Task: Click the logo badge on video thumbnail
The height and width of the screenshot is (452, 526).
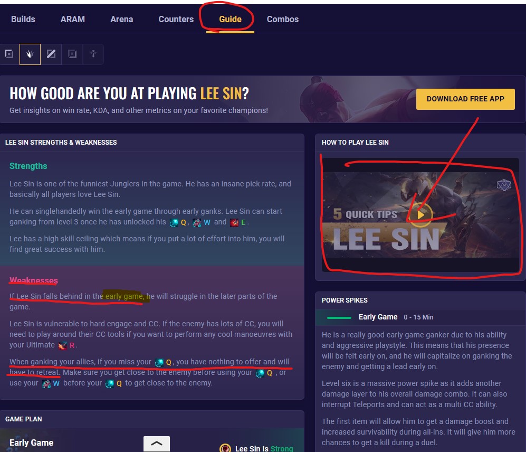Action: pos(503,185)
